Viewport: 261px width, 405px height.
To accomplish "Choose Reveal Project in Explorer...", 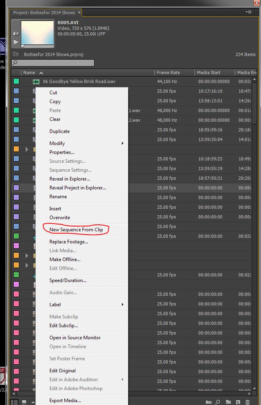I will pos(78,188).
